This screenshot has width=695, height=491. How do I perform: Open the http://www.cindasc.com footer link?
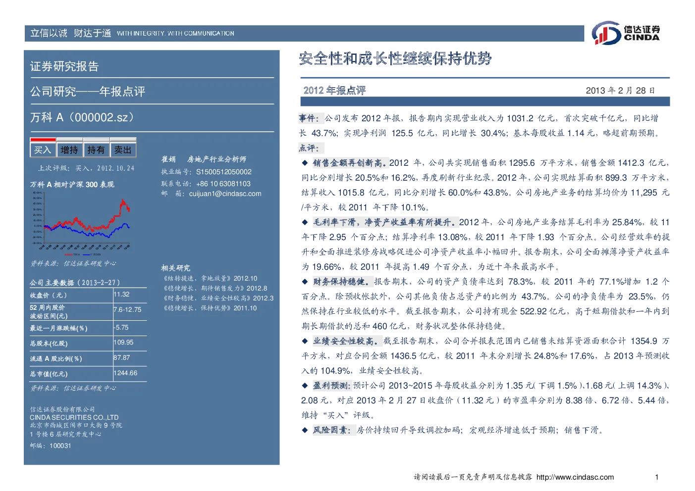pos(575,477)
